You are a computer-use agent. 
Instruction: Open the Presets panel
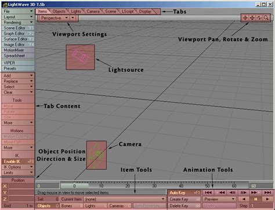click(18, 68)
